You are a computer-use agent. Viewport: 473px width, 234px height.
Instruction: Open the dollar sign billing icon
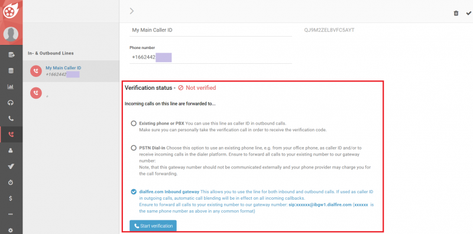click(11, 199)
